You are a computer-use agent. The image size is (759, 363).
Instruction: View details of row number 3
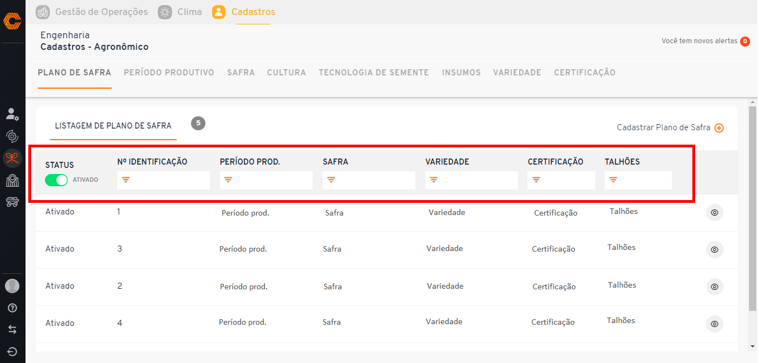715,249
